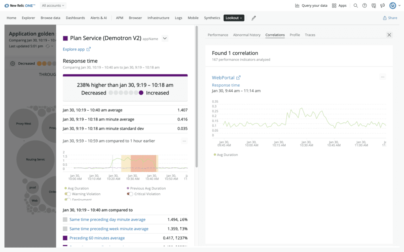The width and height of the screenshot is (404, 252).
Task: Click the megaphone announcements icon
Action: point(382,6)
